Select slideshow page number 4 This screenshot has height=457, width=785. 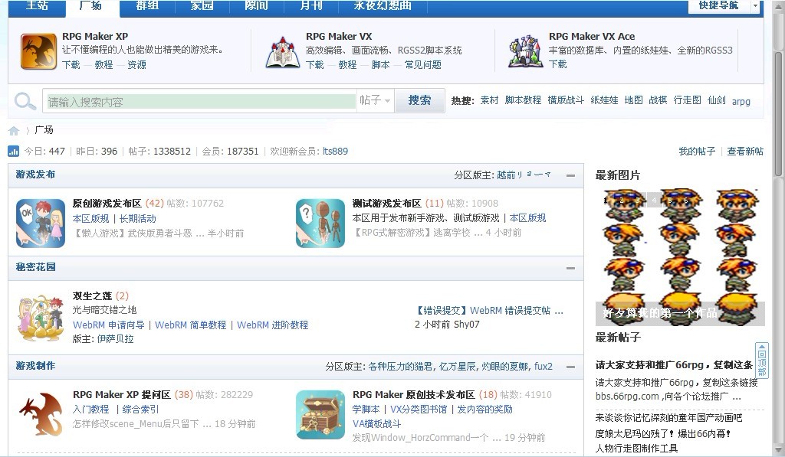[x=654, y=200]
